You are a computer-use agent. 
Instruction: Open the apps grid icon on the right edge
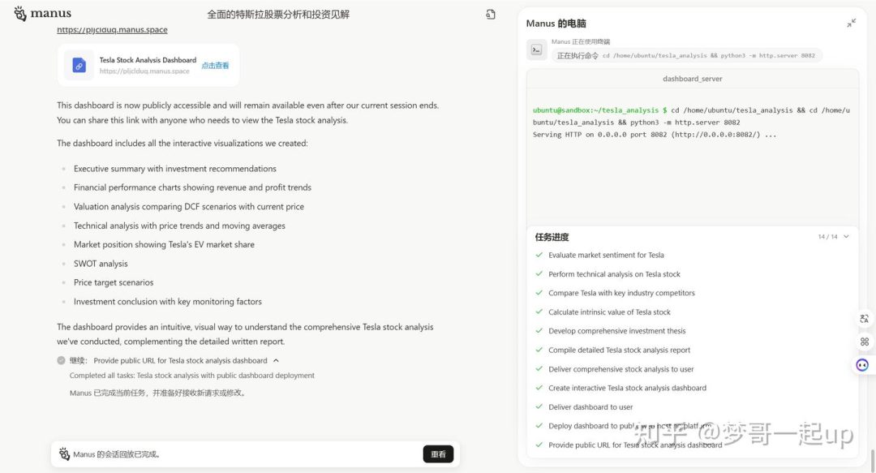pyautogui.click(x=865, y=342)
